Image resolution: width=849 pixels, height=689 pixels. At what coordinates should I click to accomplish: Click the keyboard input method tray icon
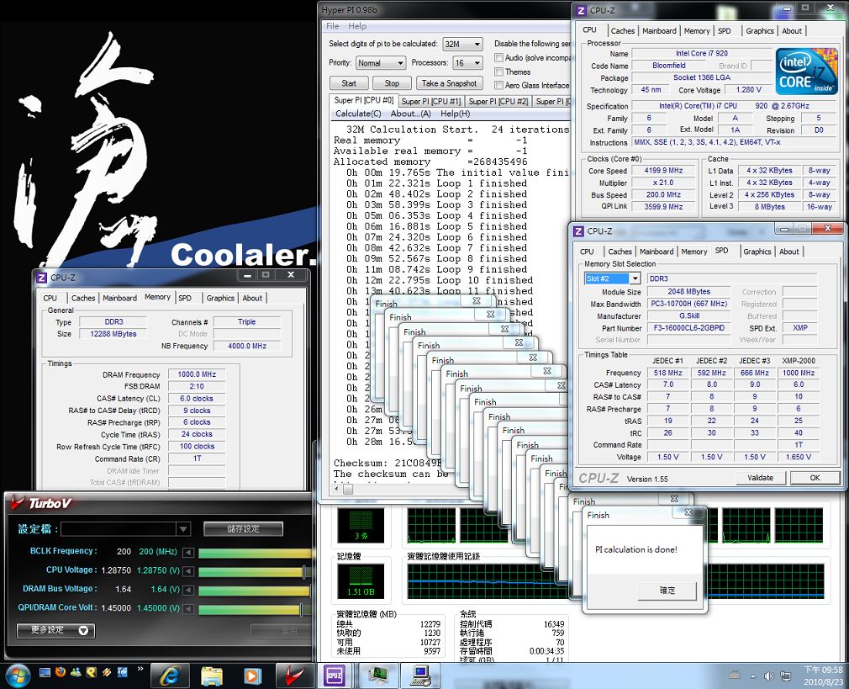click(x=735, y=676)
